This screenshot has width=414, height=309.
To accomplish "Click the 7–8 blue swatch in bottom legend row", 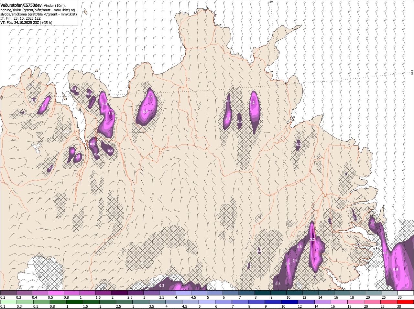I will click(240, 302).
